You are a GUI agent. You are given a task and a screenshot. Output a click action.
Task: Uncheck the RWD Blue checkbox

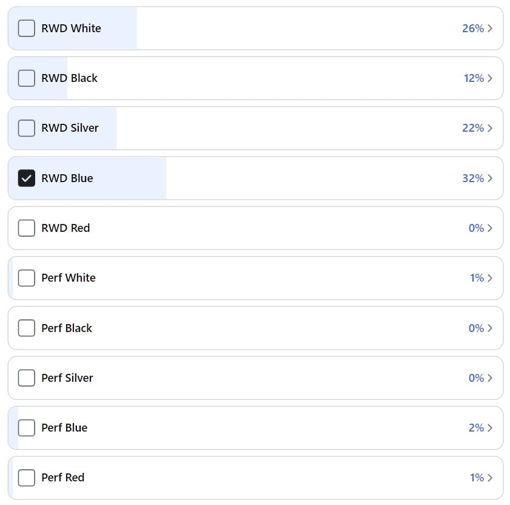[x=27, y=178]
